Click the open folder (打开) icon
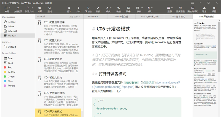Screen dimensions: 221x122 [40, 8]
